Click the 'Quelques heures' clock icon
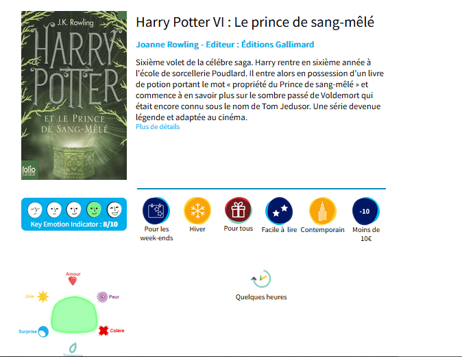 point(261,279)
